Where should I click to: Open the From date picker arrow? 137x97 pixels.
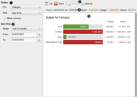pyautogui.click(x=39, y=34)
